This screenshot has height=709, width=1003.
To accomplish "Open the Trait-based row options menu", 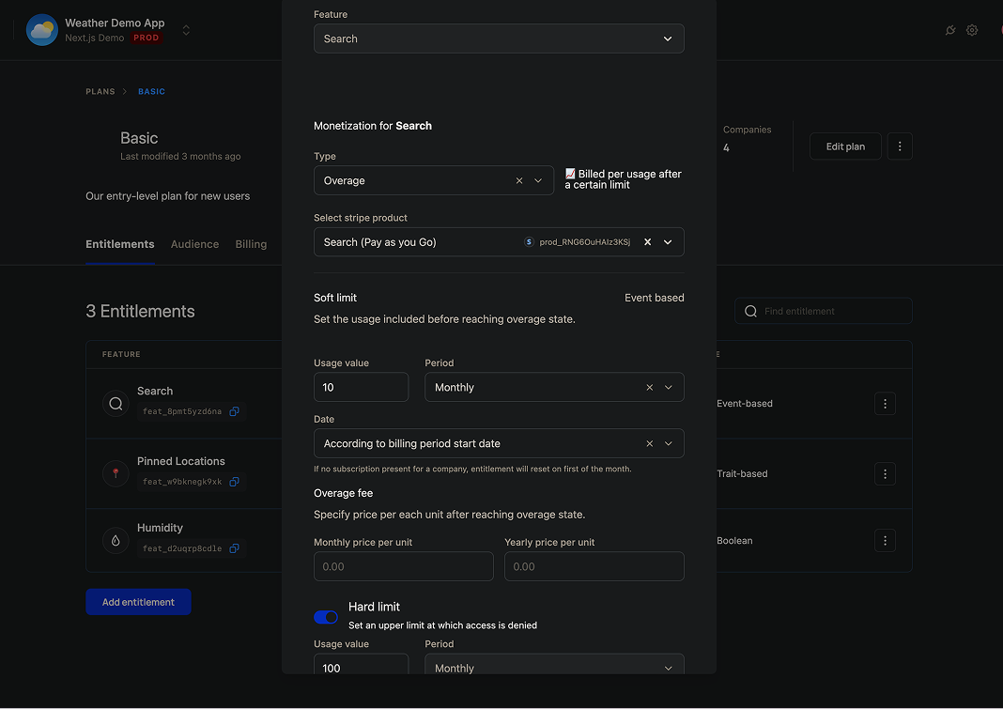I will click(885, 474).
